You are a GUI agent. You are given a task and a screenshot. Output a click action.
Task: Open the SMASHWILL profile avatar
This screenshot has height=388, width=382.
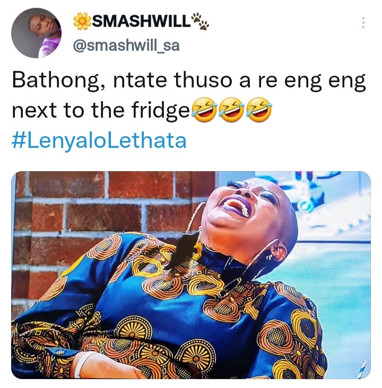click(x=36, y=33)
